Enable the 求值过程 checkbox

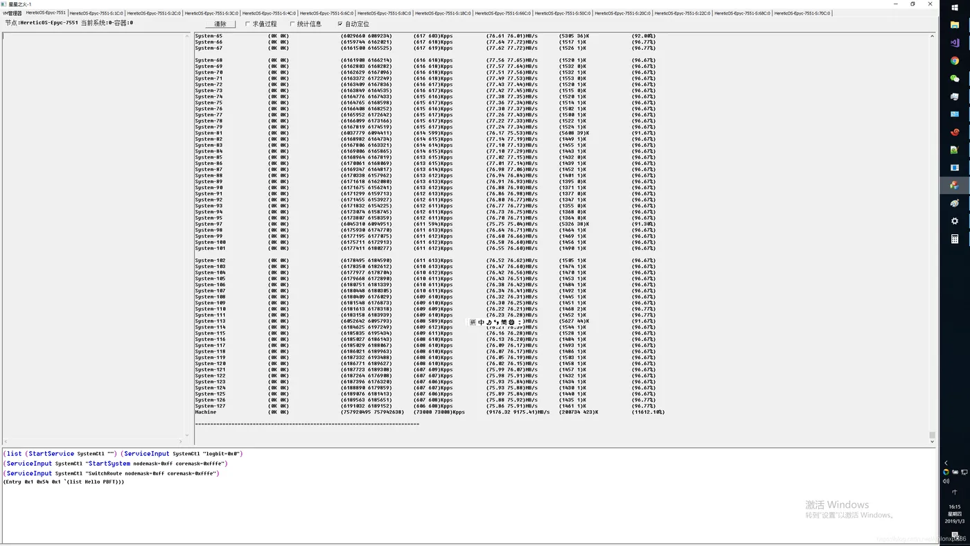tap(247, 24)
